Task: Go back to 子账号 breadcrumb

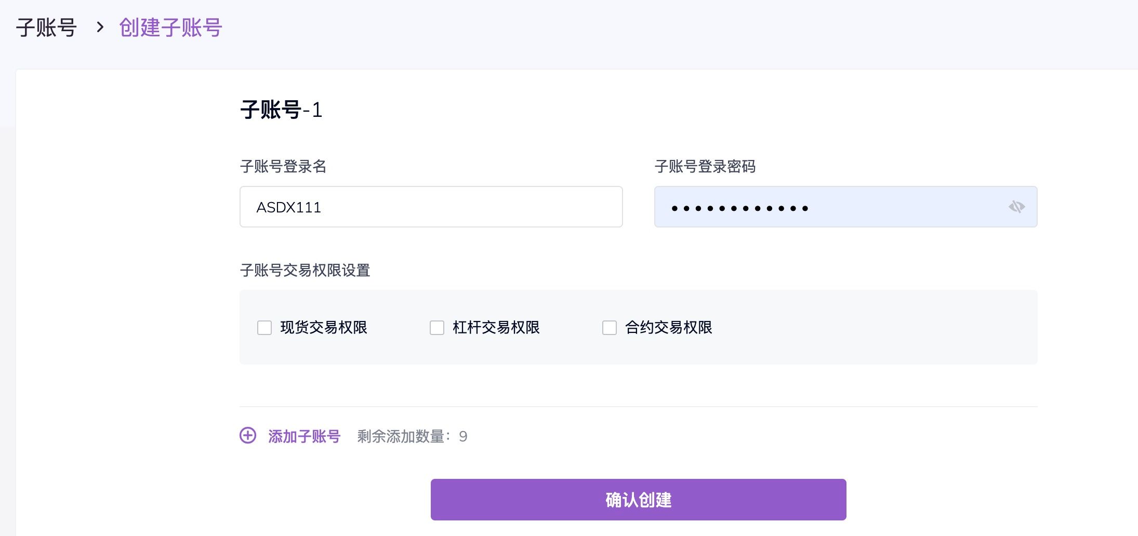Action: click(x=46, y=28)
